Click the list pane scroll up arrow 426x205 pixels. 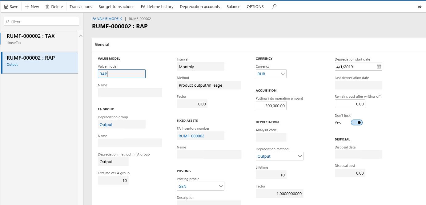coord(81,36)
